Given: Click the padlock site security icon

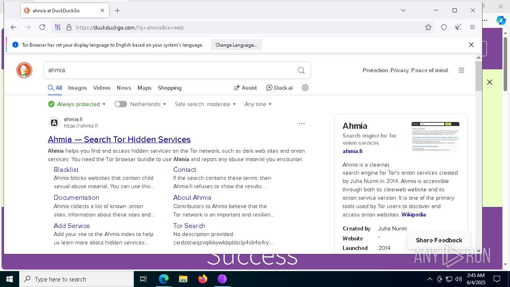Looking at the screenshot, I should pyautogui.click(x=69, y=27).
